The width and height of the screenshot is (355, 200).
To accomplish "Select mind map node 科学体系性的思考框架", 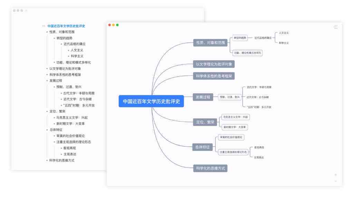I will pos(214,76).
